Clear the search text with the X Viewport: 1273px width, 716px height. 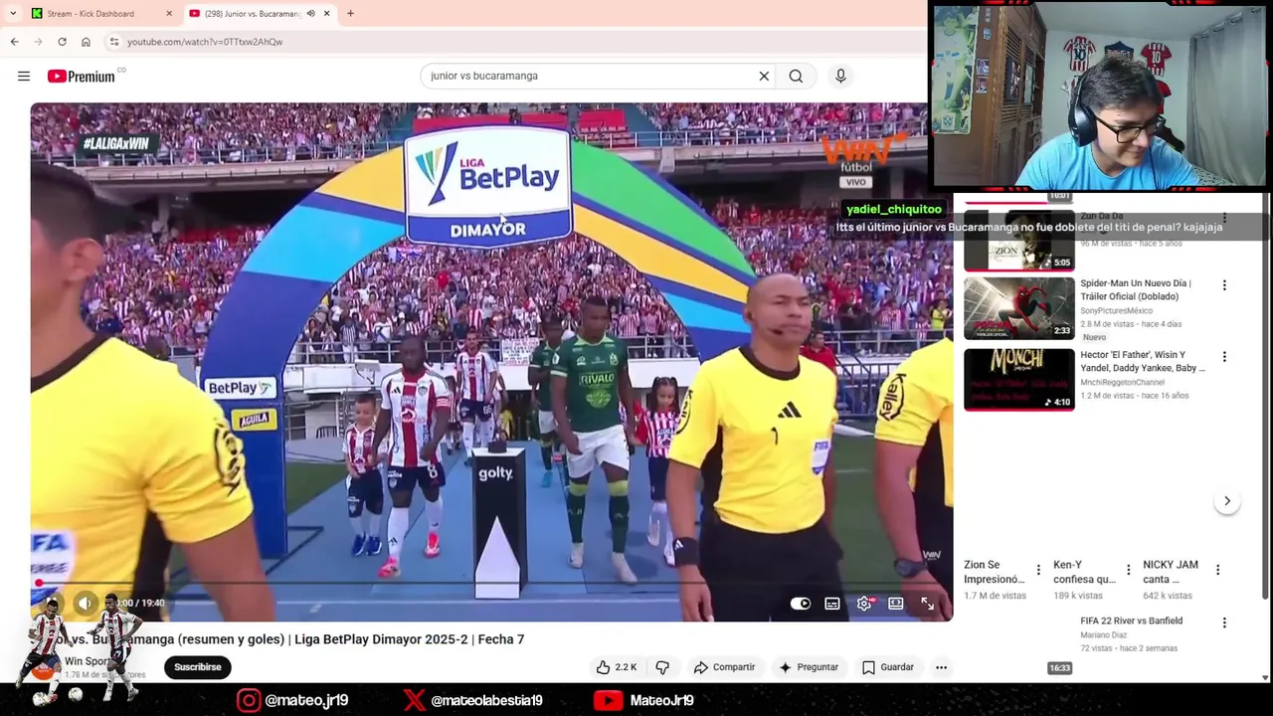coord(764,76)
